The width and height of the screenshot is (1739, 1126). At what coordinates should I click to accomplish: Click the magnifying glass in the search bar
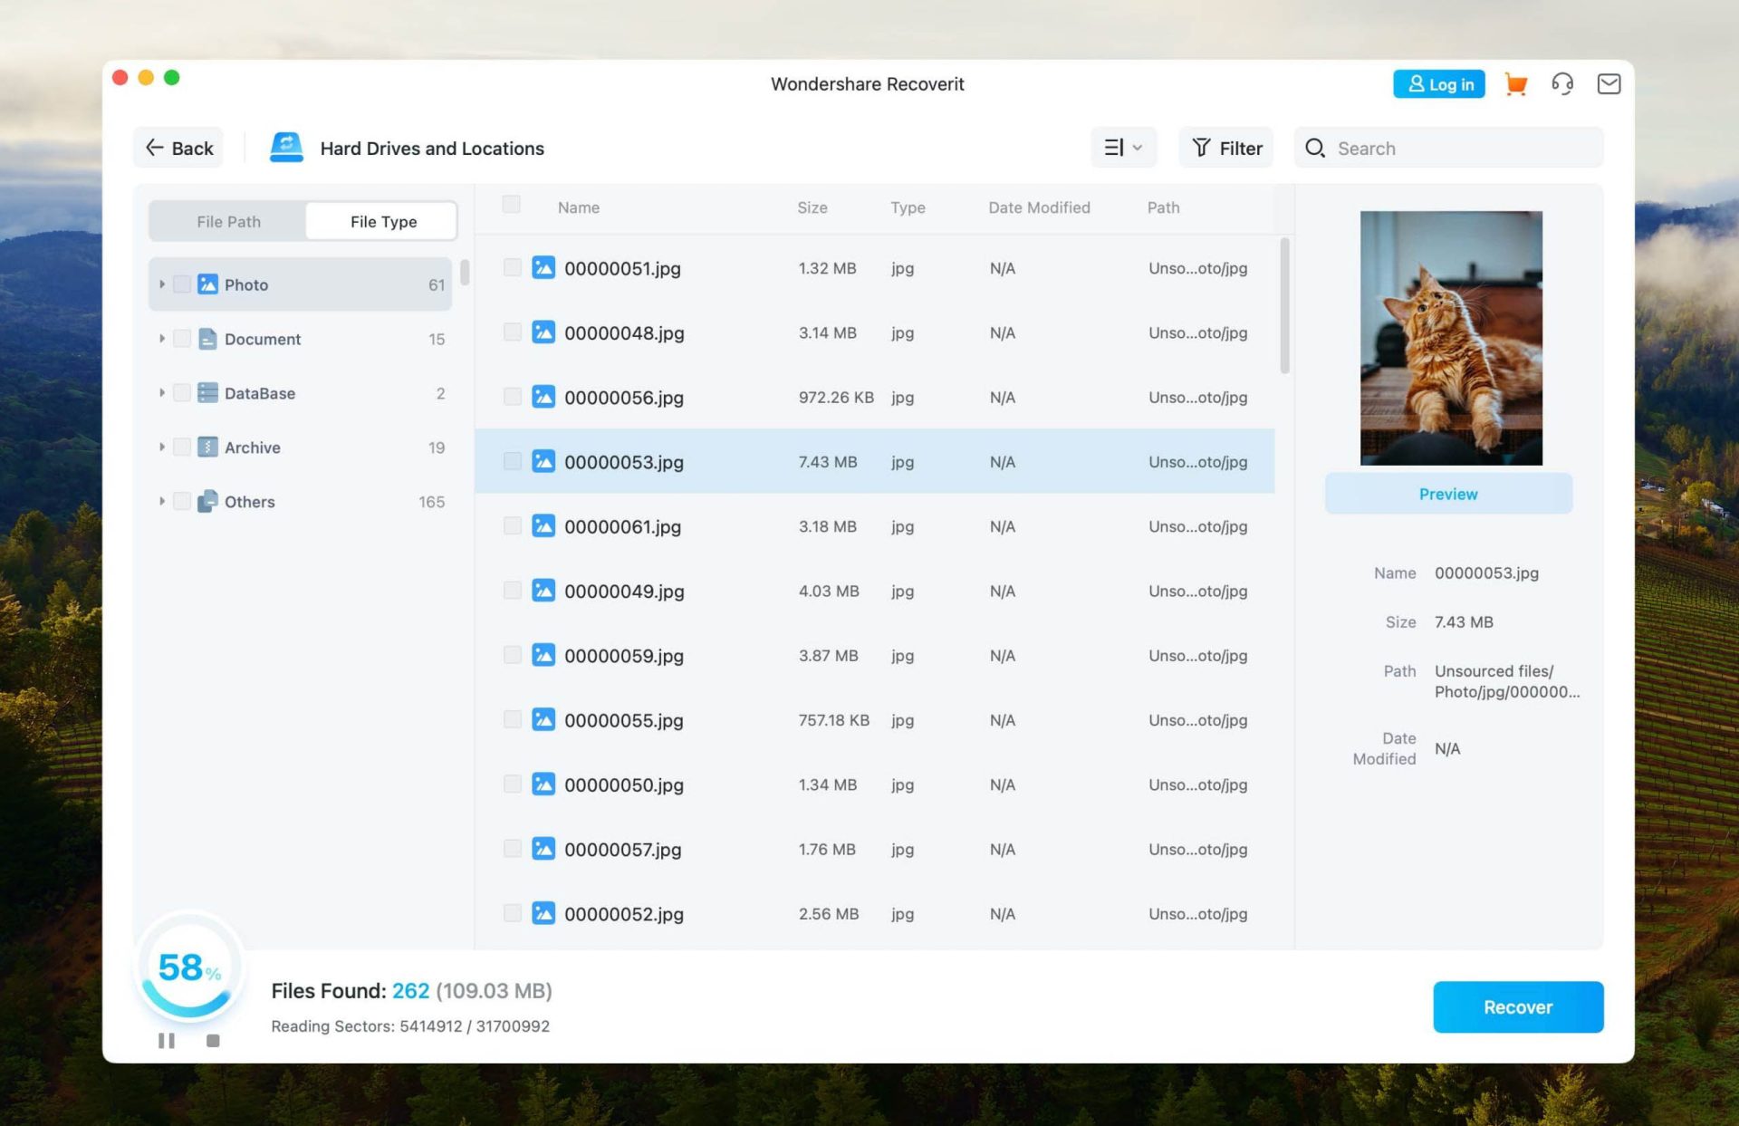tap(1315, 148)
